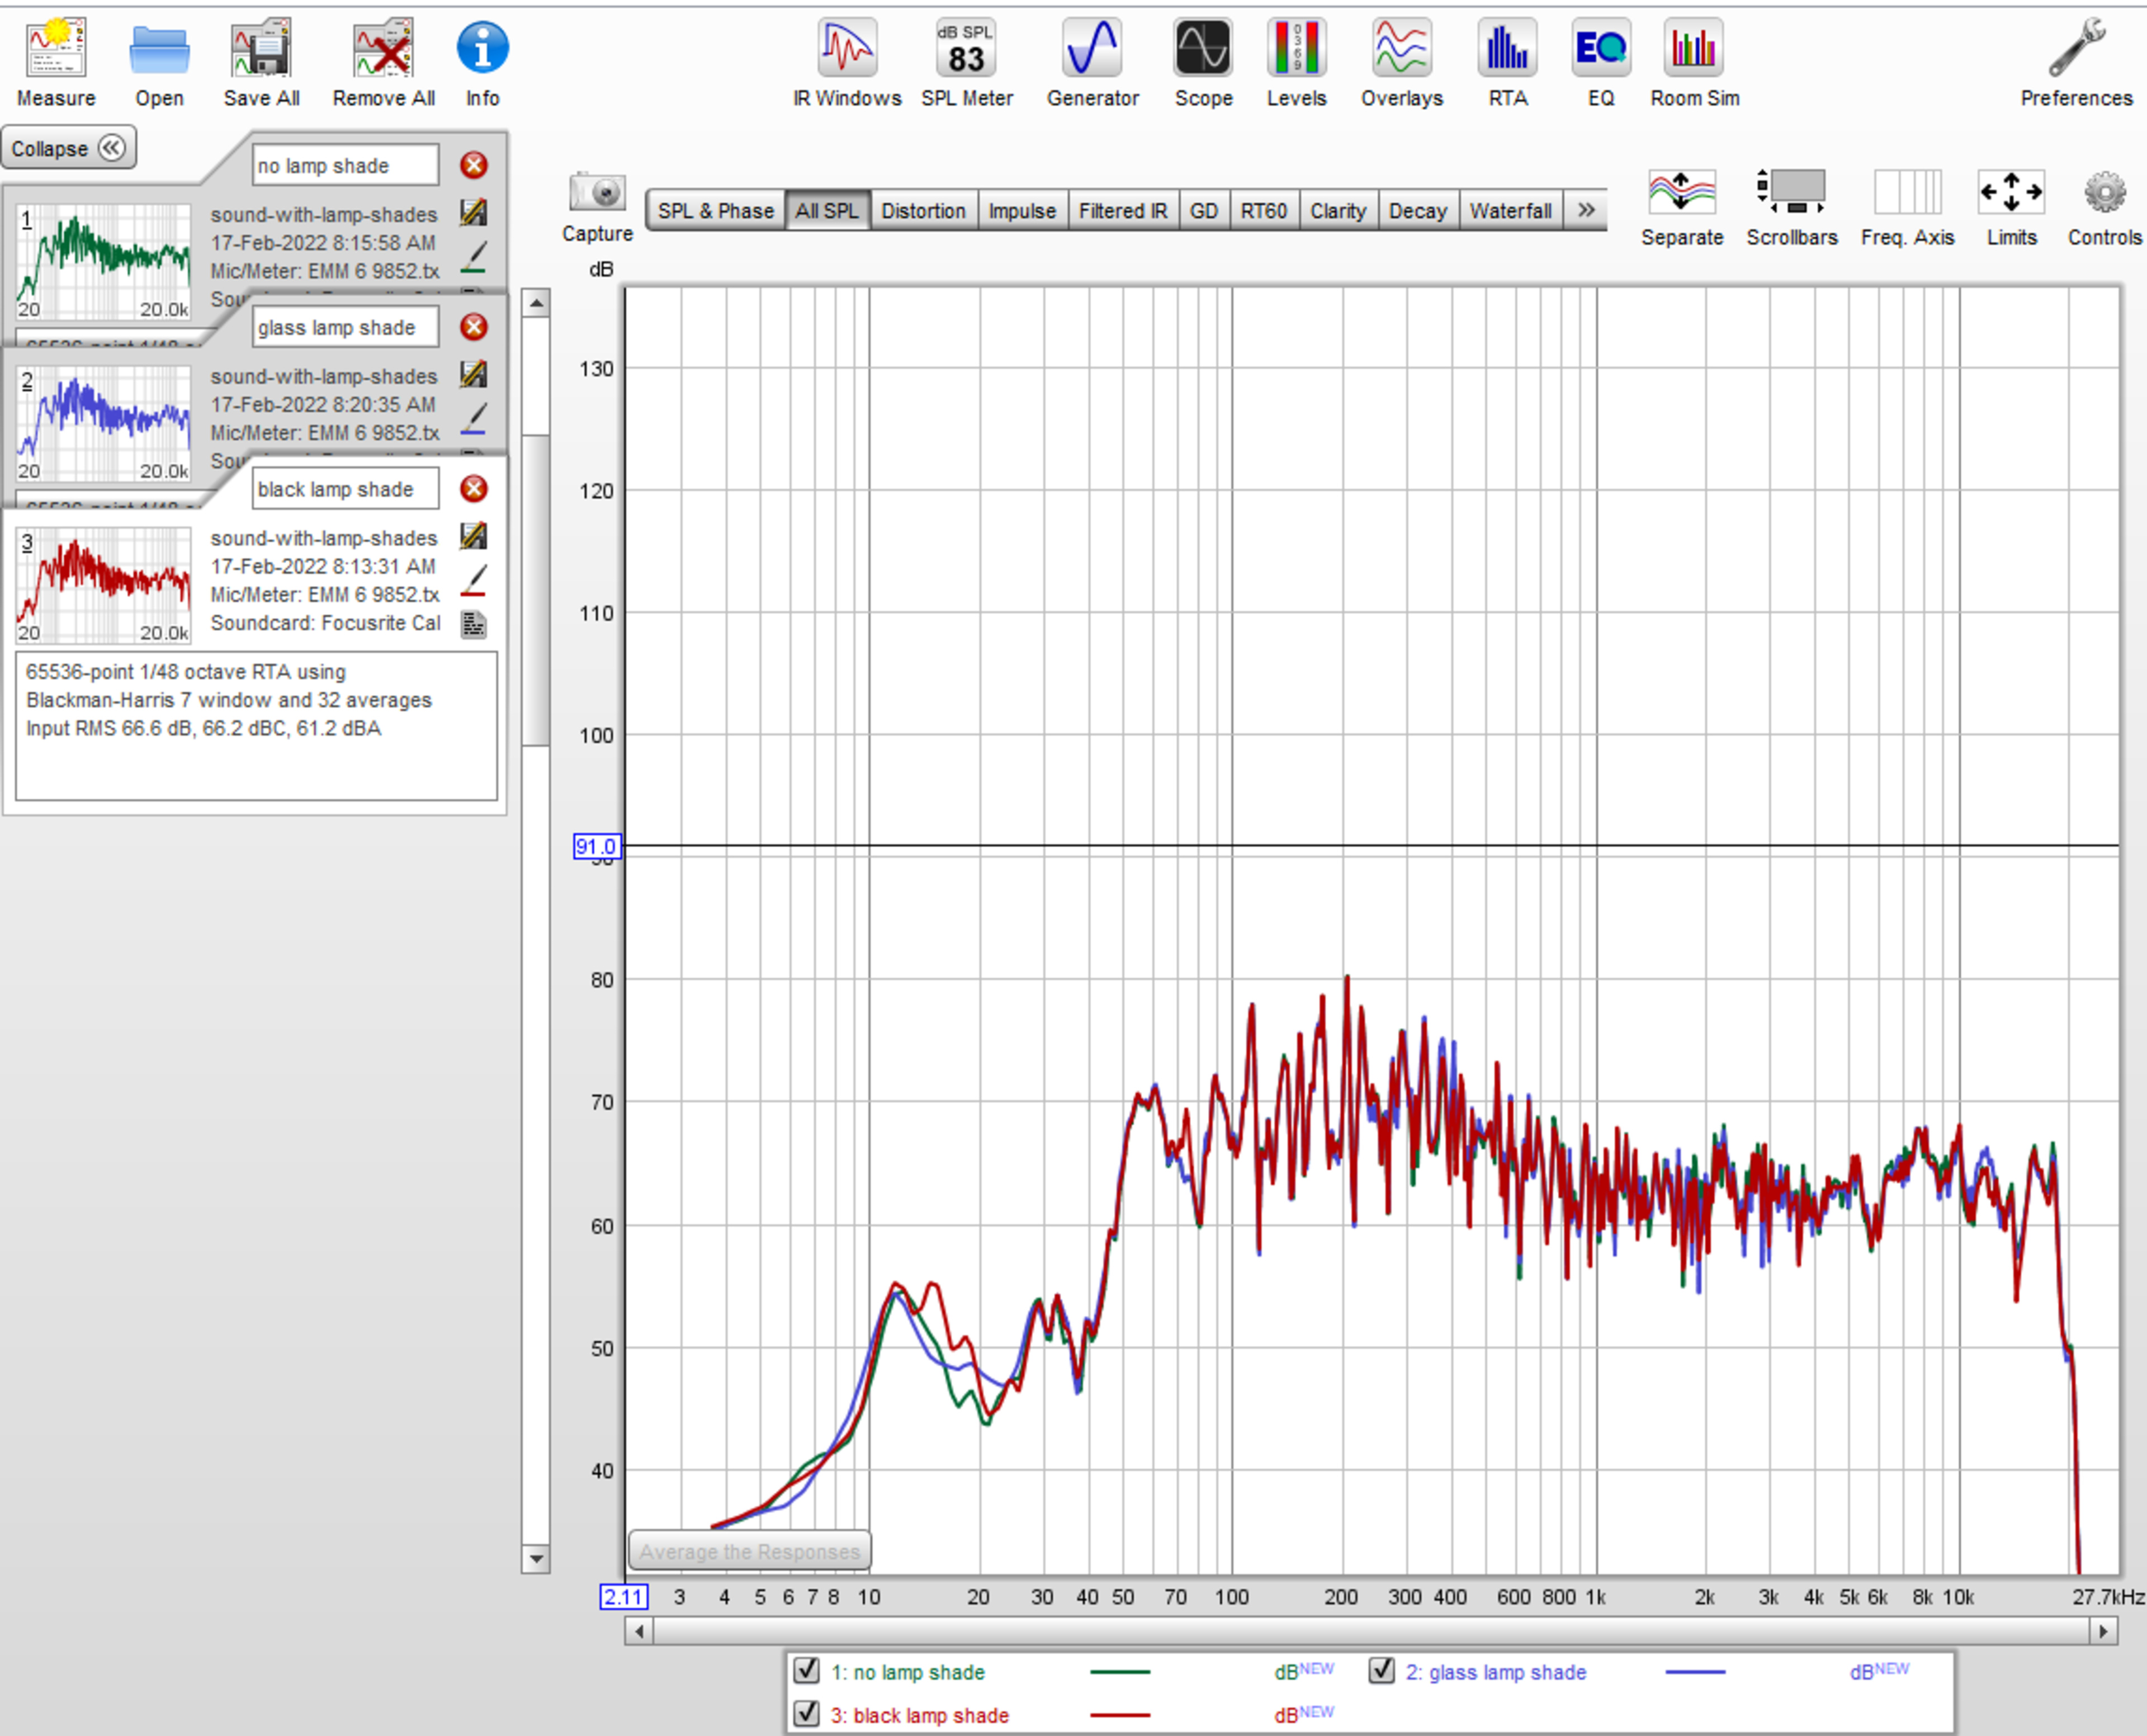The image size is (2147, 1736).
Task: Click the black lamp shade name field
Action: coord(345,489)
